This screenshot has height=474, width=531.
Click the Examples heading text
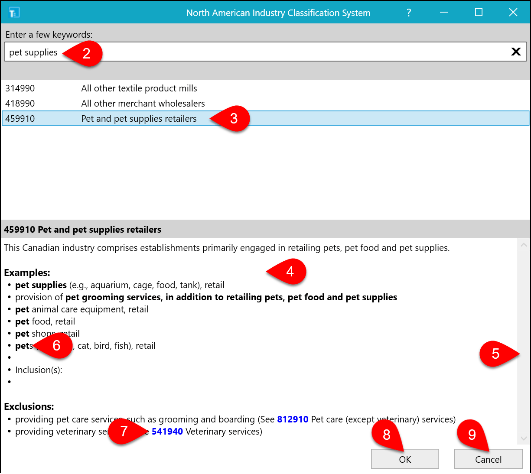(27, 273)
